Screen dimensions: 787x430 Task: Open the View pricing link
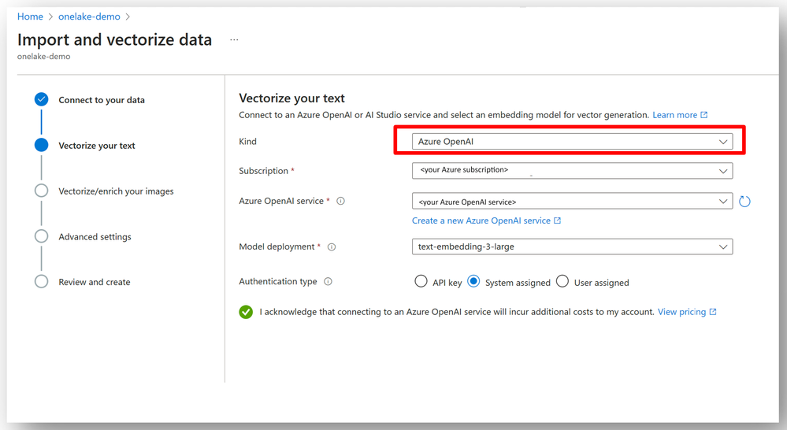[681, 312]
